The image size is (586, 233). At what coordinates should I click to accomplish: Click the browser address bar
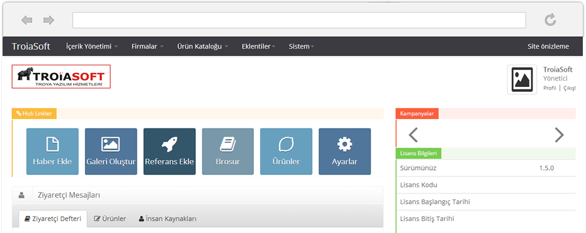click(299, 20)
